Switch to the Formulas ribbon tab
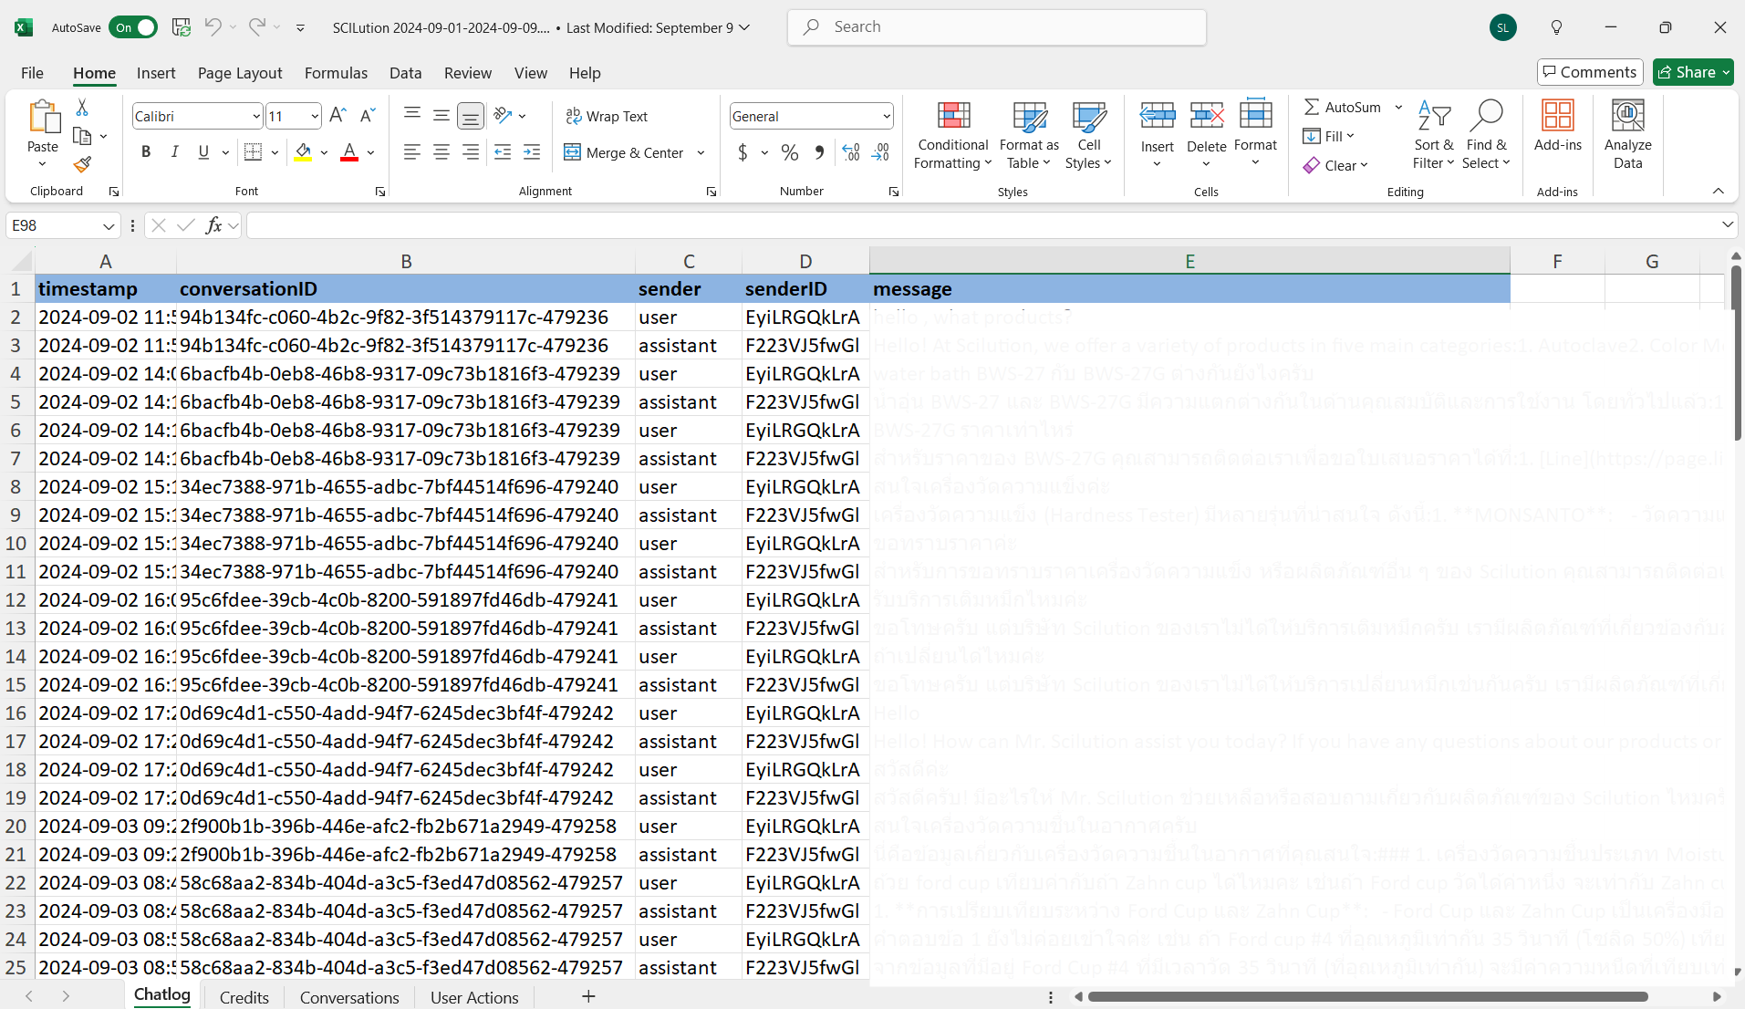The width and height of the screenshot is (1745, 1009). 336,73
